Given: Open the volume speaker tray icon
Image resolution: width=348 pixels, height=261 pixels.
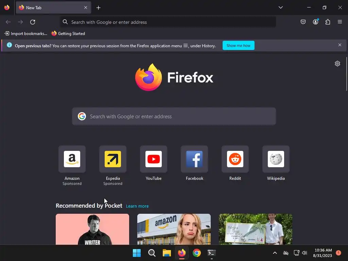Looking at the screenshot, I should click(304, 253).
